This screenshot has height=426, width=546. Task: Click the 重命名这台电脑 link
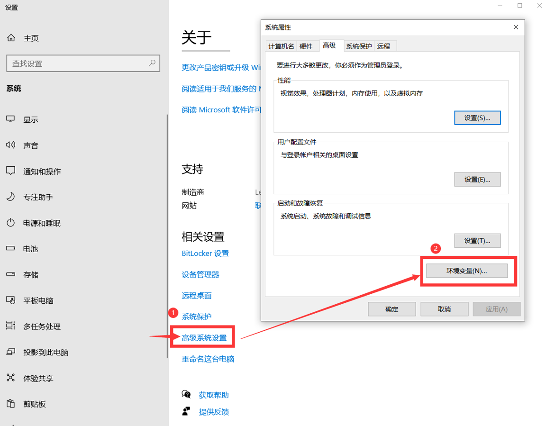pyautogui.click(x=208, y=359)
